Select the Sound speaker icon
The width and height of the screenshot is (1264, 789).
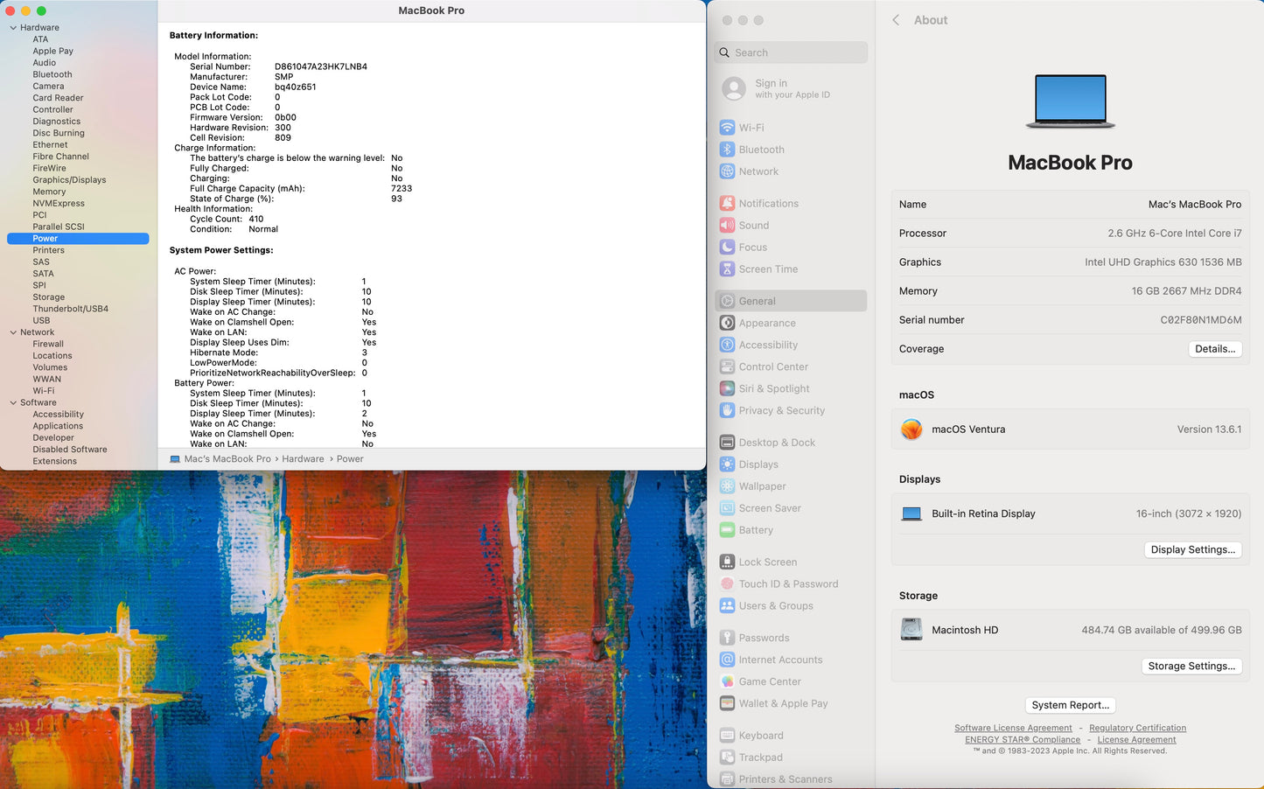click(727, 225)
